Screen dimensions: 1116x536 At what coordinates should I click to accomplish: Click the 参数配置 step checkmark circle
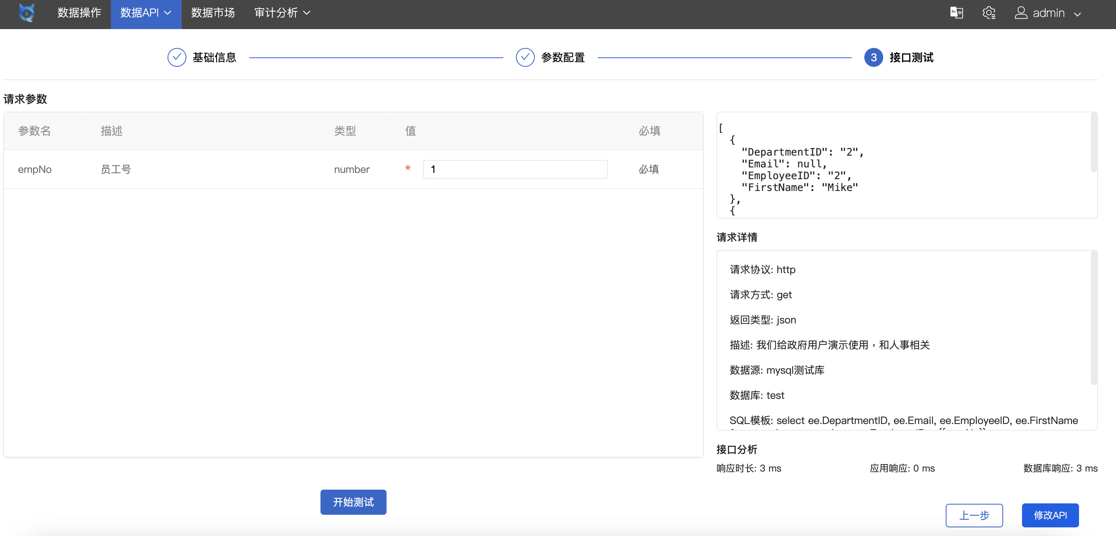click(525, 58)
